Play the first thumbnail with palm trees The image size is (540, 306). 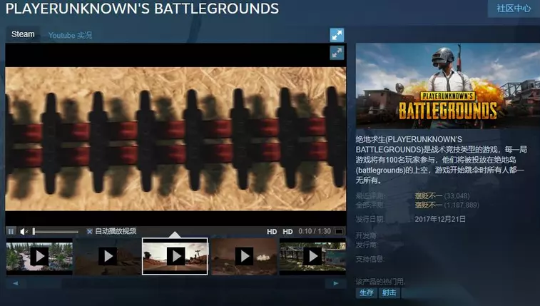point(39,257)
